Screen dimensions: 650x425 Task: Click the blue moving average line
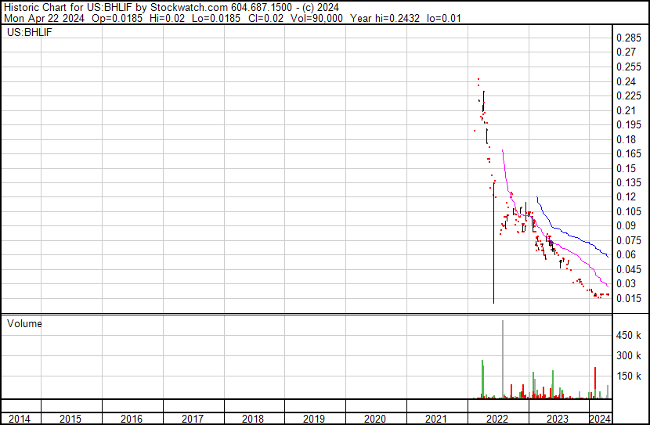(x=572, y=236)
